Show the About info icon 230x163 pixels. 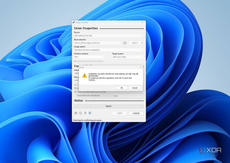[x=81, y=113]
